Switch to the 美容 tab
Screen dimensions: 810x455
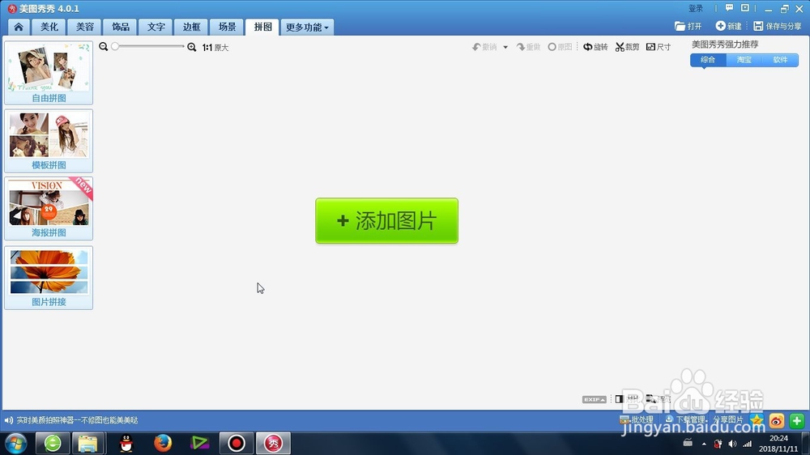click(85, 27)
